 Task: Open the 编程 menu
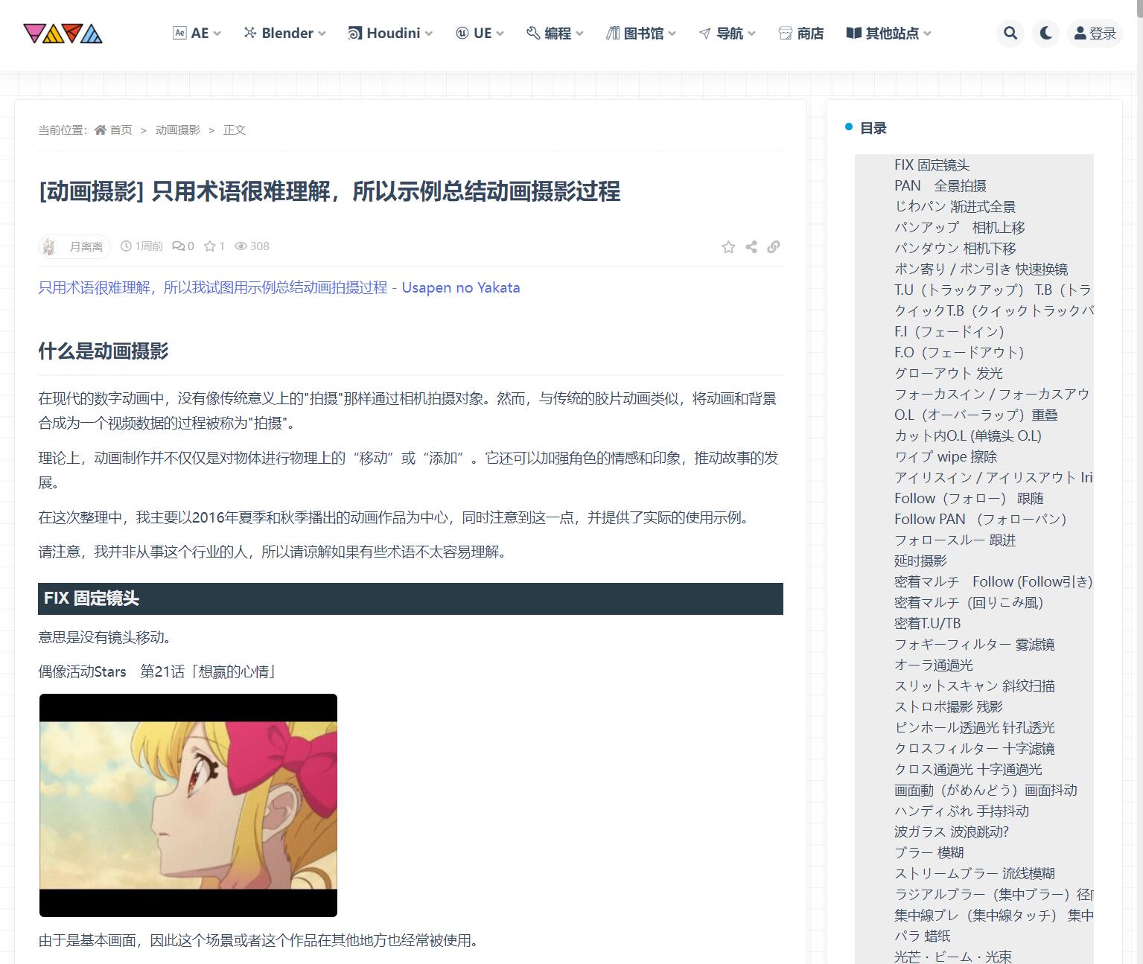coord(555,33)
